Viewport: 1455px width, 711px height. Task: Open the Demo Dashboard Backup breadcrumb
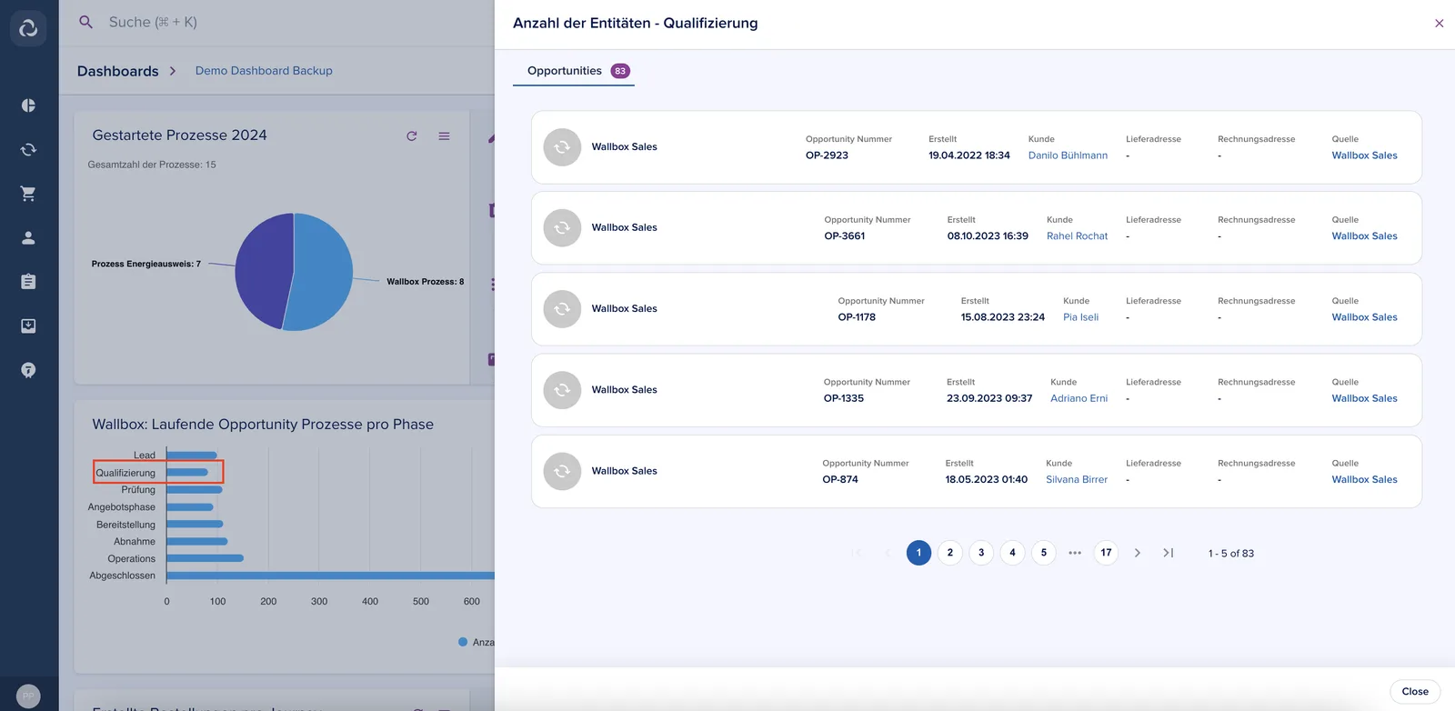pos(264,71)
